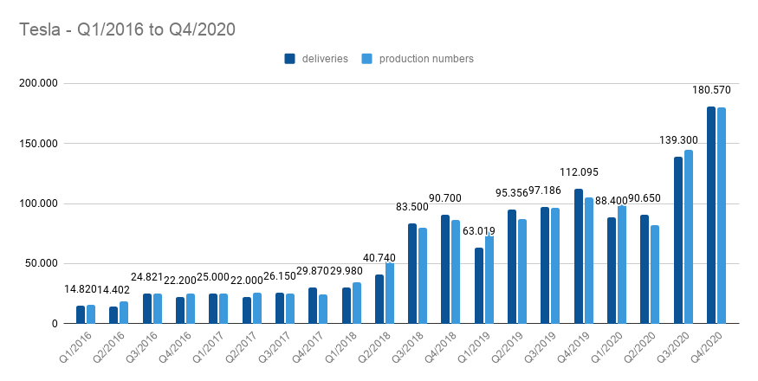
Task: Click the Q3/2020 x-axis label
Action: pyautogui.click(x=673, y=346)
